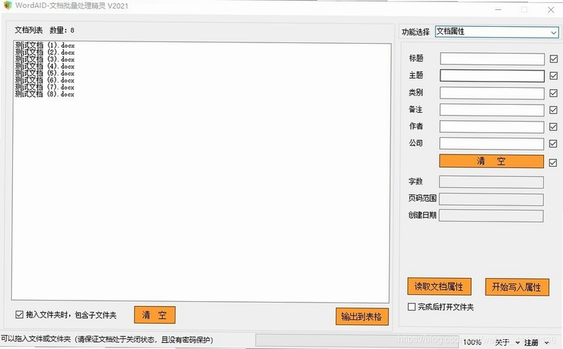Click the 页码范围 read-only field
Viewport: 563px width, 349px height.
coord(491,199)
